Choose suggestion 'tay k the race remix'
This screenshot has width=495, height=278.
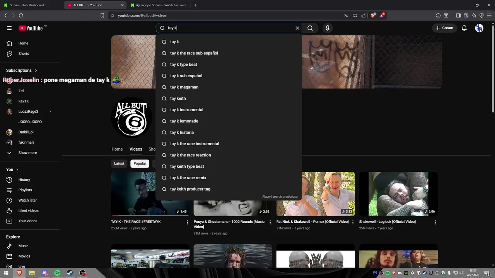click(x=229, y=178)
